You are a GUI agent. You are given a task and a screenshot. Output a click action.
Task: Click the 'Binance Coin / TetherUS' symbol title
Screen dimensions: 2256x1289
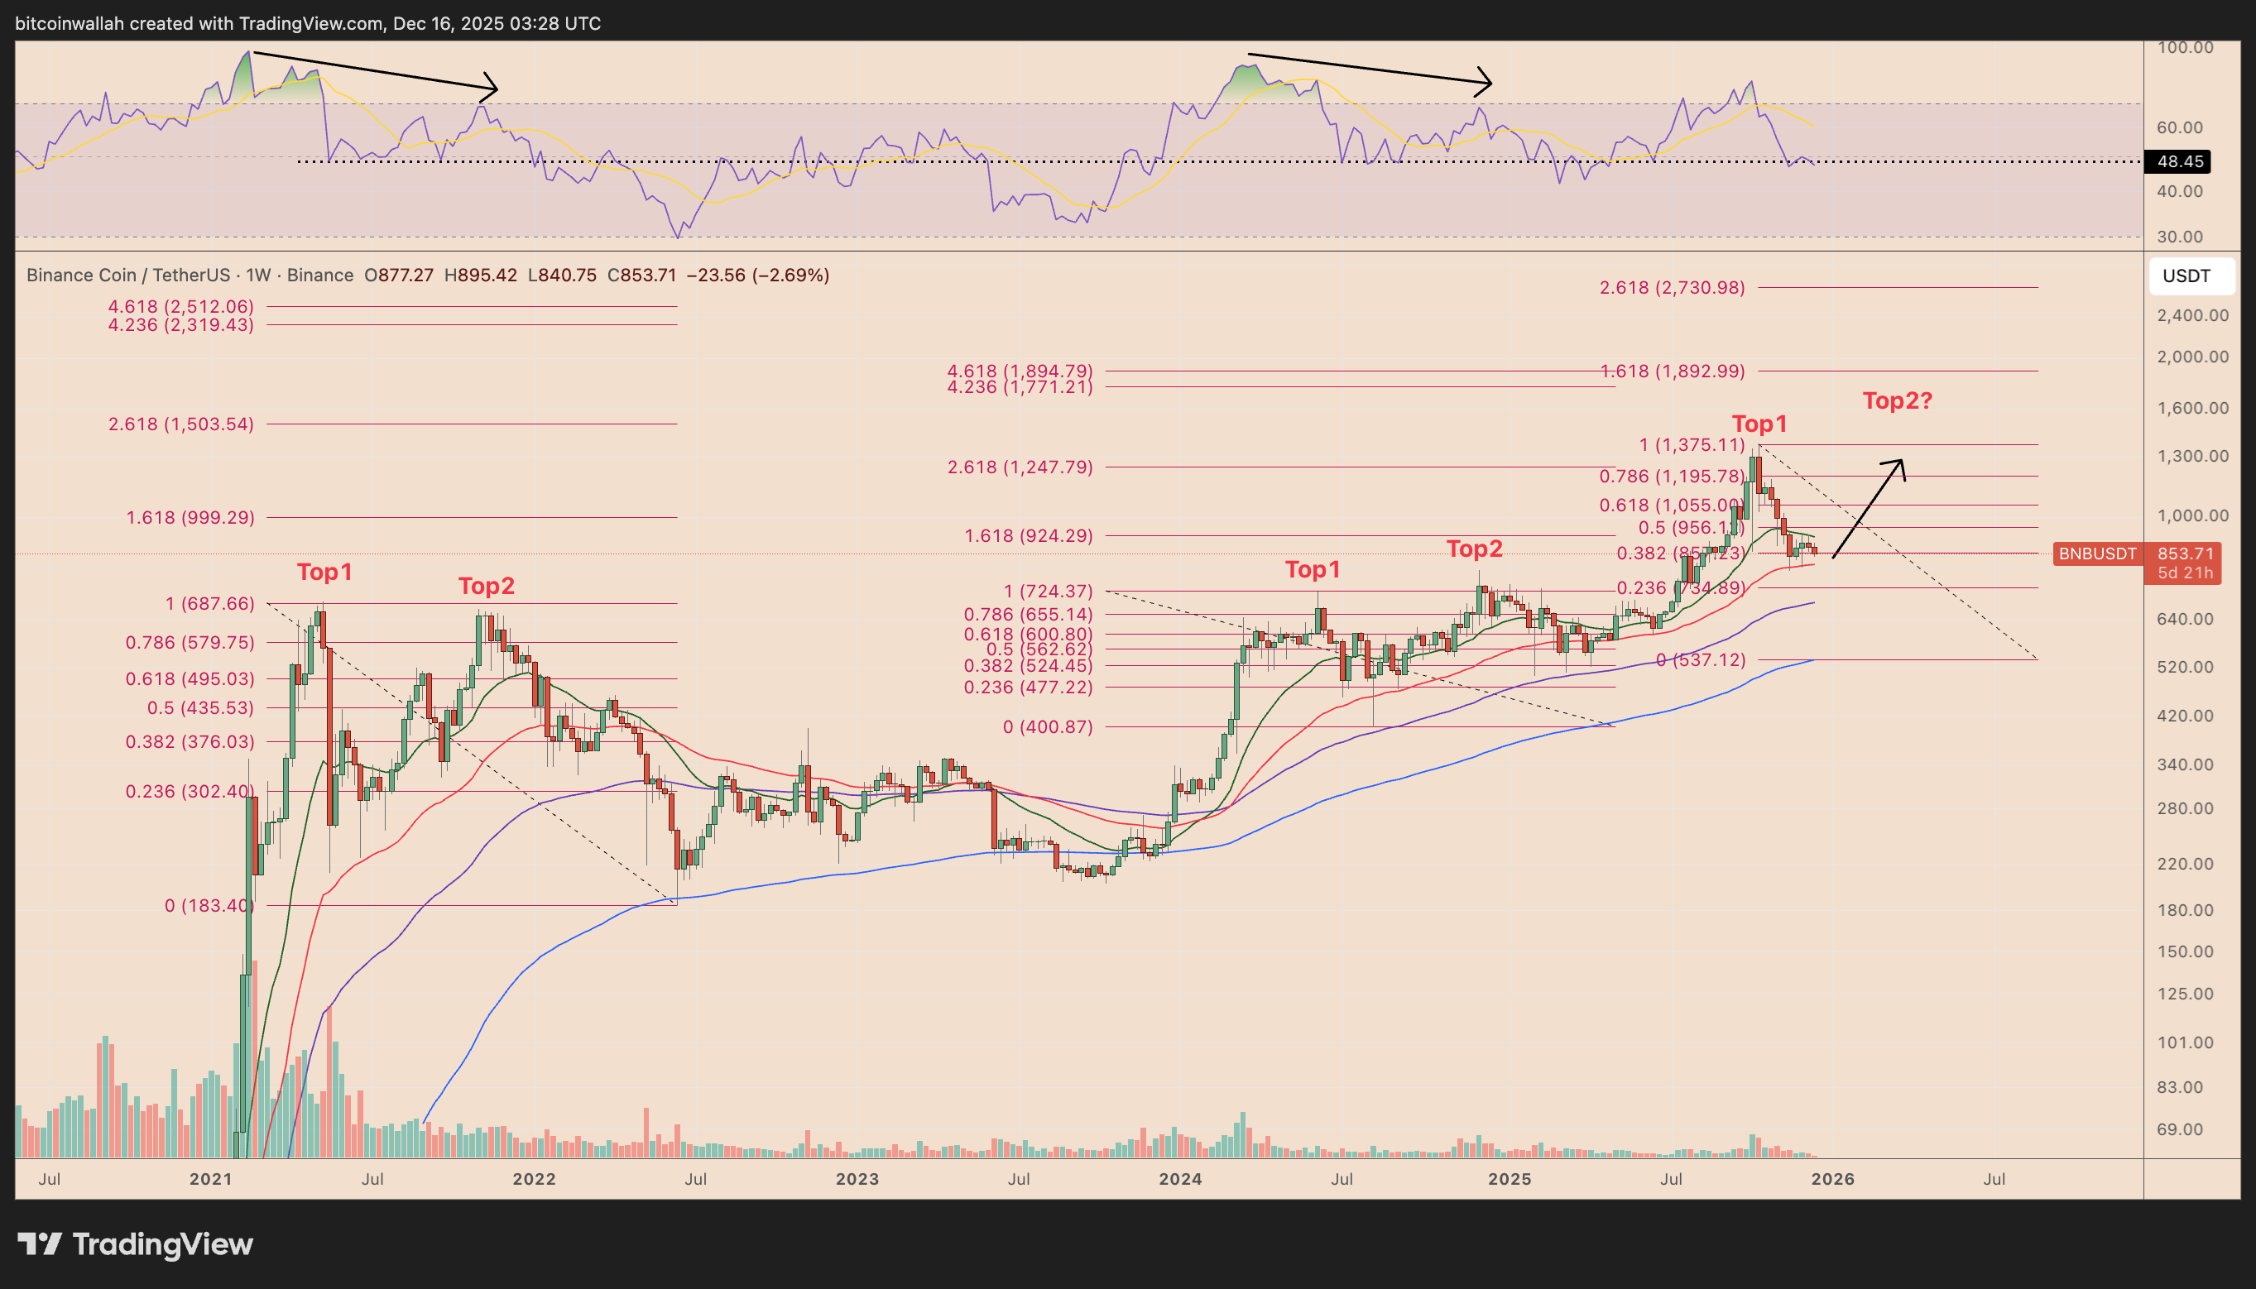pyautogui.click(x=127, y=276)
